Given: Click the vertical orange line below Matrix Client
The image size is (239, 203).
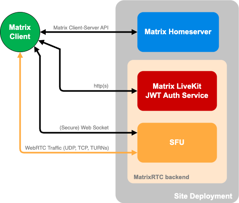Looking at the screenshot, I should (x=20, y=103).
